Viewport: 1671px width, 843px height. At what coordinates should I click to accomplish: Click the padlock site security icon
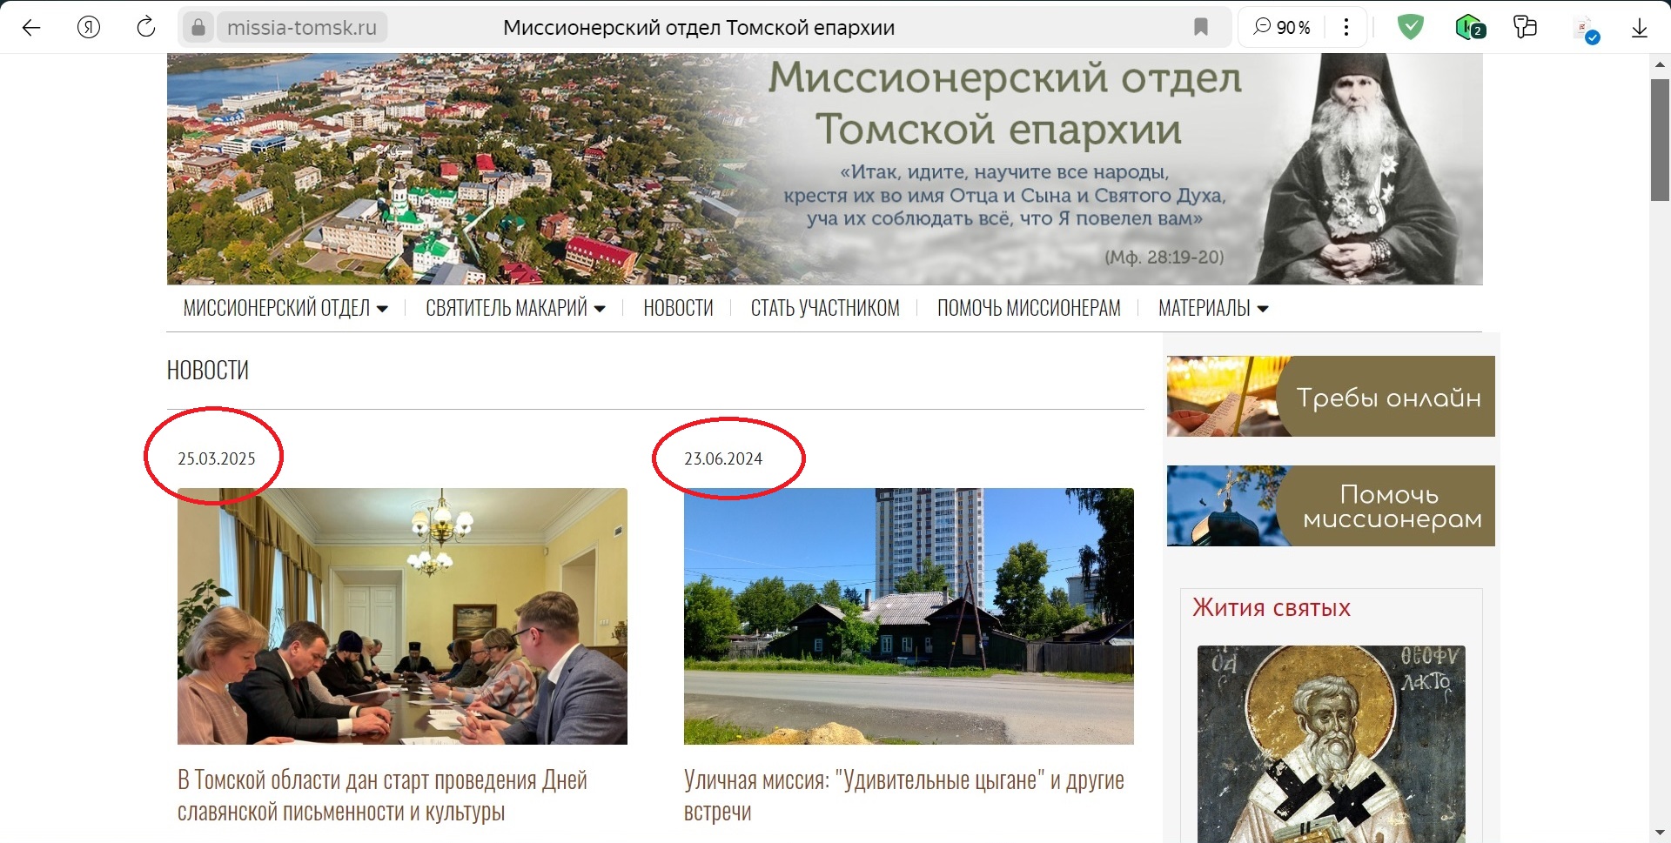tap(198, 28)
